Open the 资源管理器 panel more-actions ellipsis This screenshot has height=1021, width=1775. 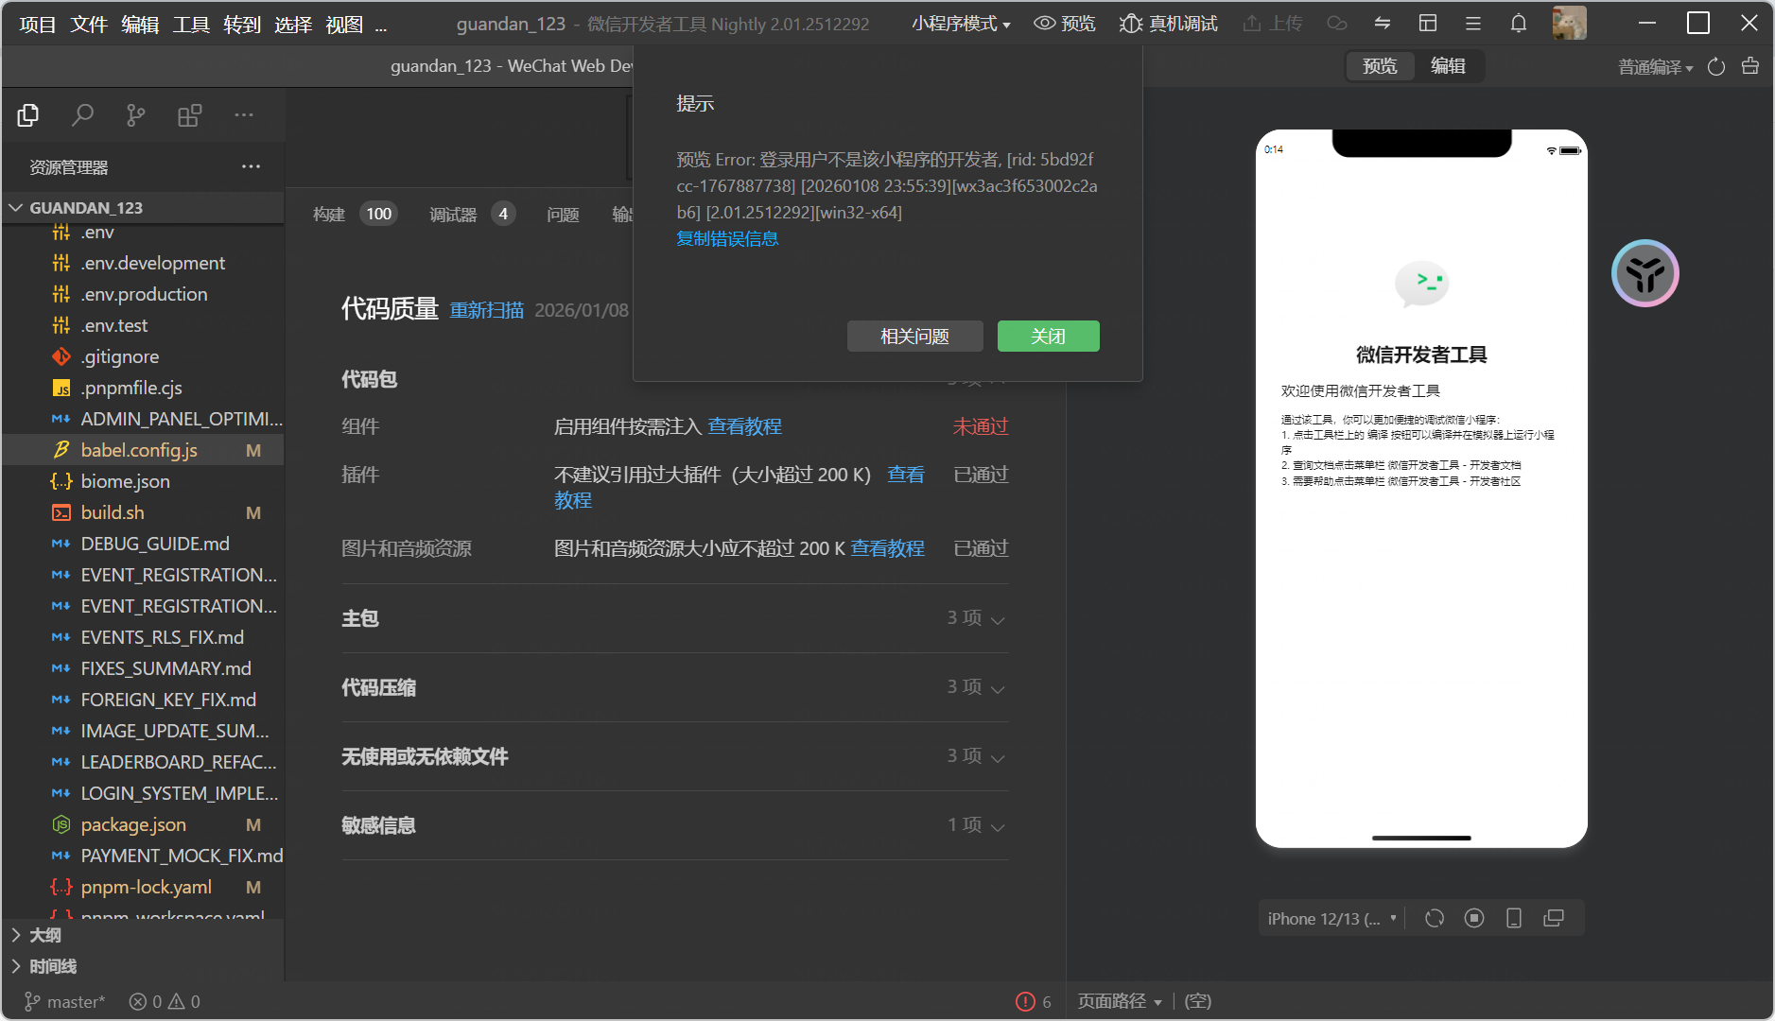click(x=251, y=166)
